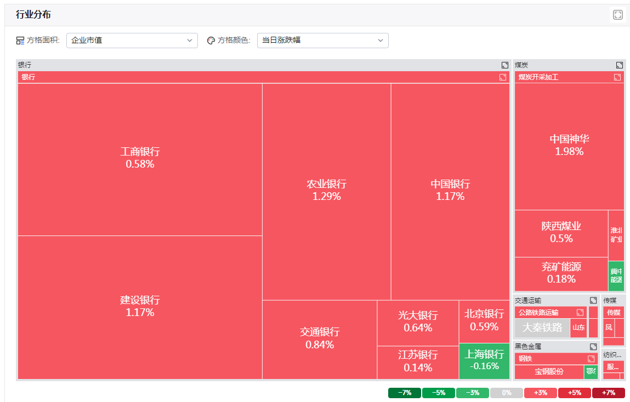
Task: Select the 北京银行 0.59% tile
Action: [484, 321]
